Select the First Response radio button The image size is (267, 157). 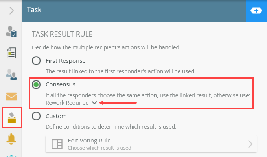(36, 61)
